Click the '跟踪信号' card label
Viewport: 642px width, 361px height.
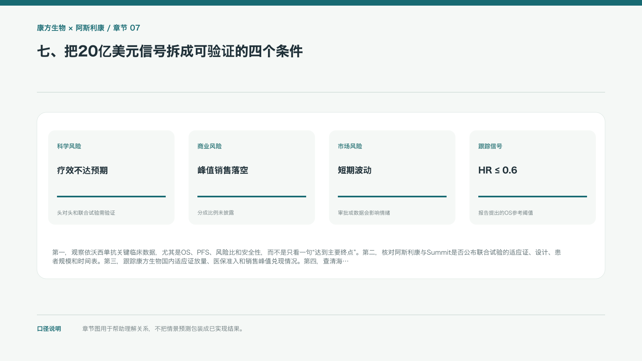coord(490,146)
